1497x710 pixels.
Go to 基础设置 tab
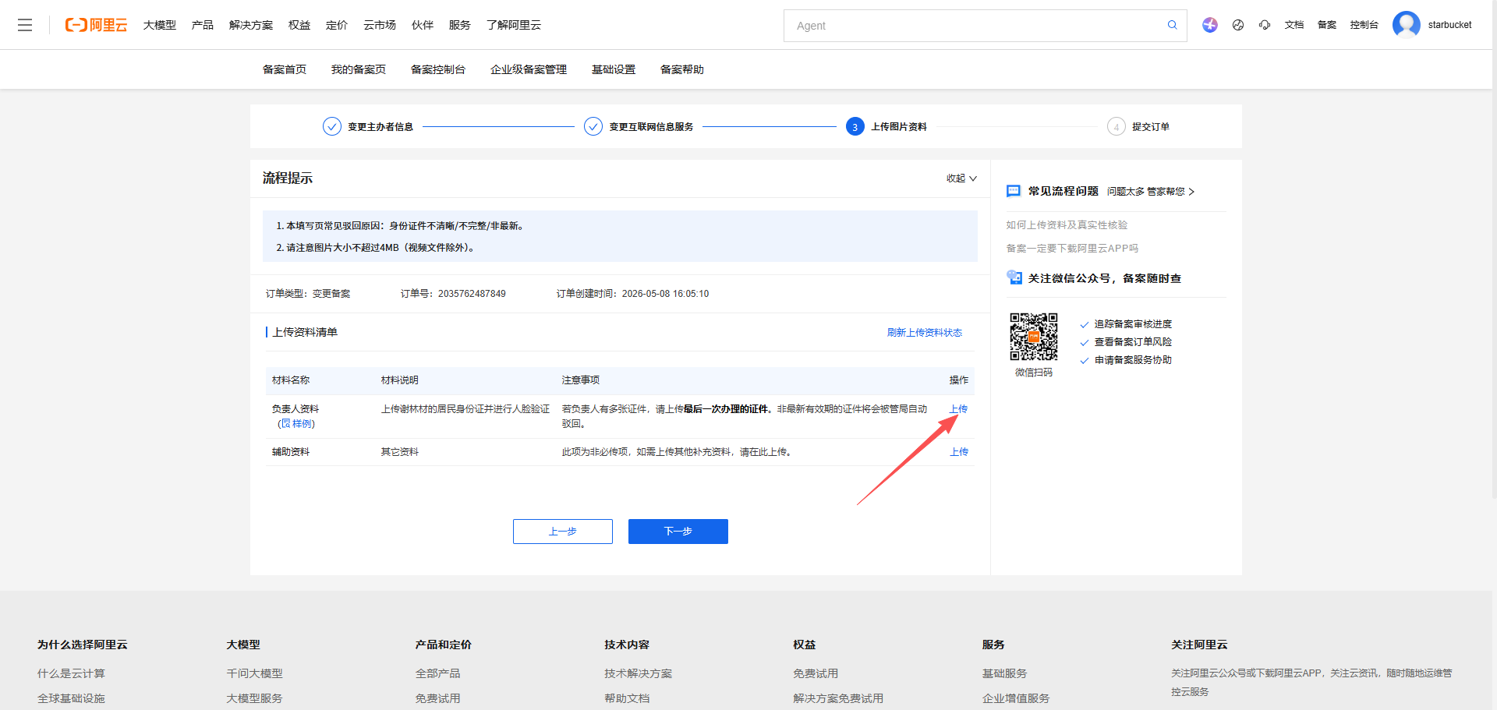[614, 69]
